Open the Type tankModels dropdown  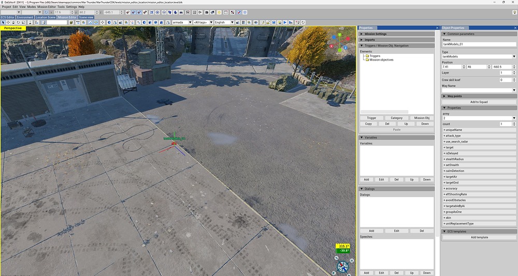(479, 56)
